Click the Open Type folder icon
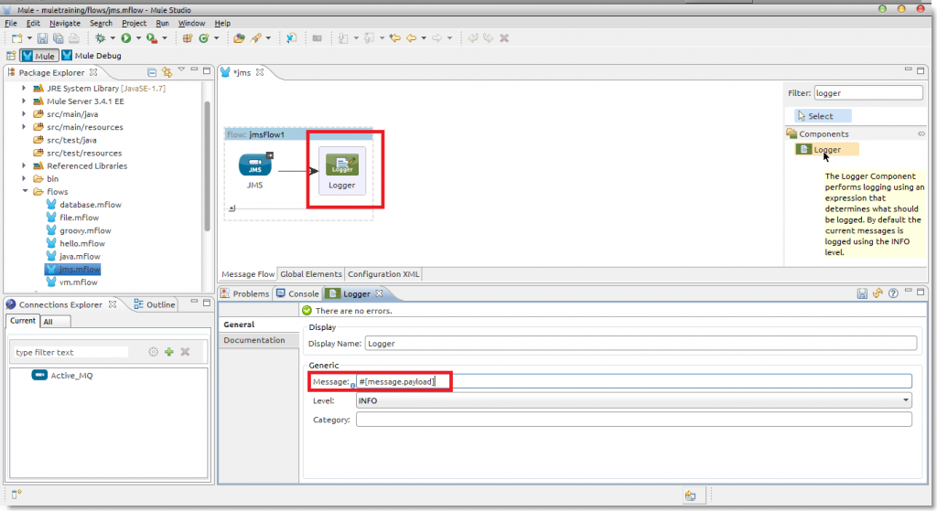Viewport: 937px width, 511px height. [x=239, y=38]
